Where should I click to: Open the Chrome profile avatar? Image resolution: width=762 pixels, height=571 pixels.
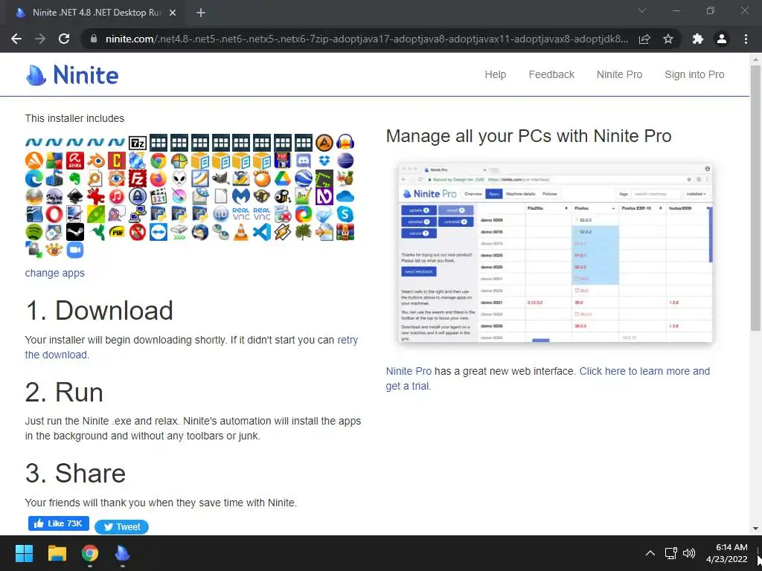(722, 39)
